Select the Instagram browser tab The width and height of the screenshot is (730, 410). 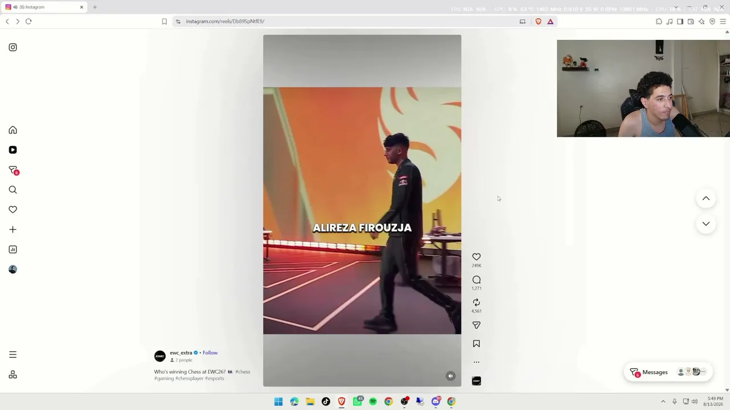coord(44,7)
